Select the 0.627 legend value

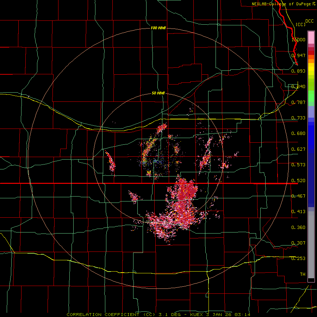298,149
